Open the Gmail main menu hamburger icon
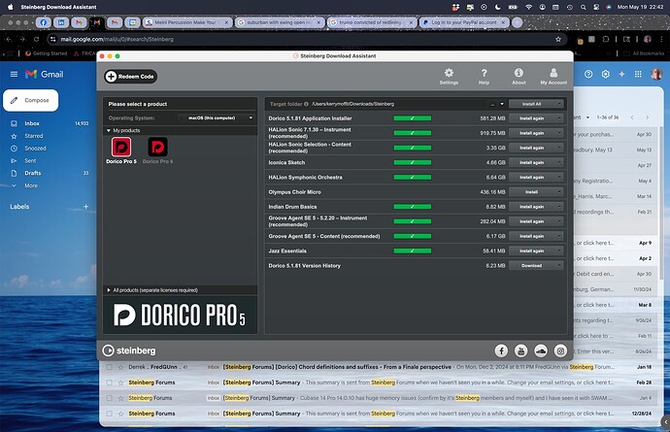The width and height of the screenshot is (670, 432). [x=14, y=74]
